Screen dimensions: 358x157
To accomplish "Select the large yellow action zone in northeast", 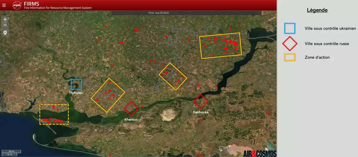I will [220, 45].
